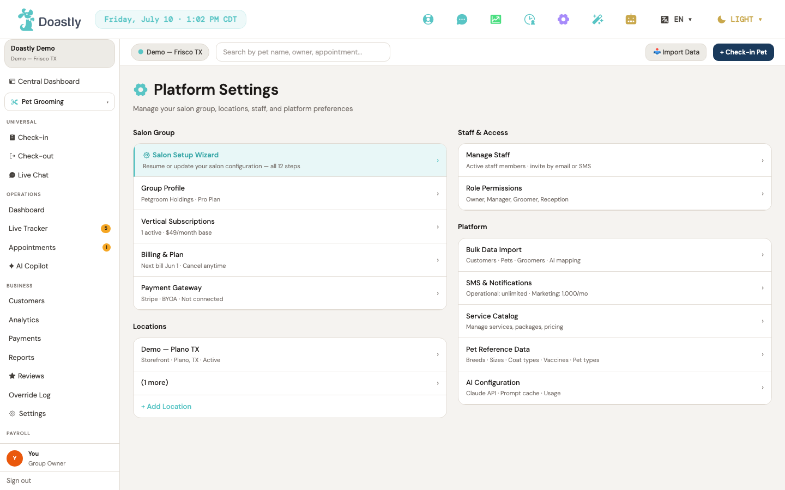
Task: Click the Salon Setup Wizard gear icon
Action: click(147, 155)
